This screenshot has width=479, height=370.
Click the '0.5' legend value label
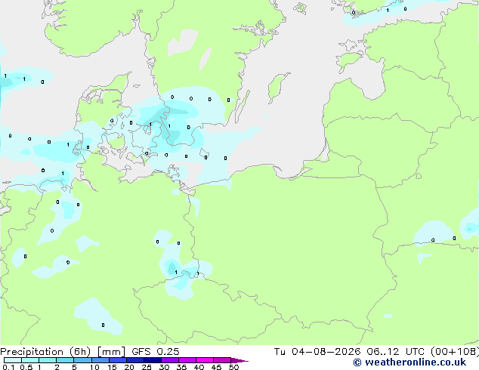pos(26,367)
